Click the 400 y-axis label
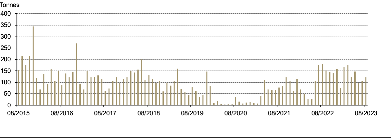 tap(6, 14)
